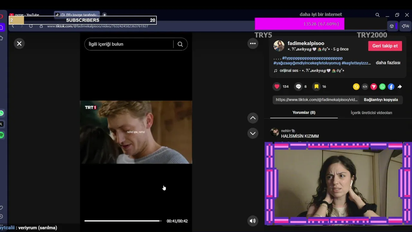Viewport: 412px width, 232px height.
Task: Open the #fypppp hashtag link
Action: 312,58
